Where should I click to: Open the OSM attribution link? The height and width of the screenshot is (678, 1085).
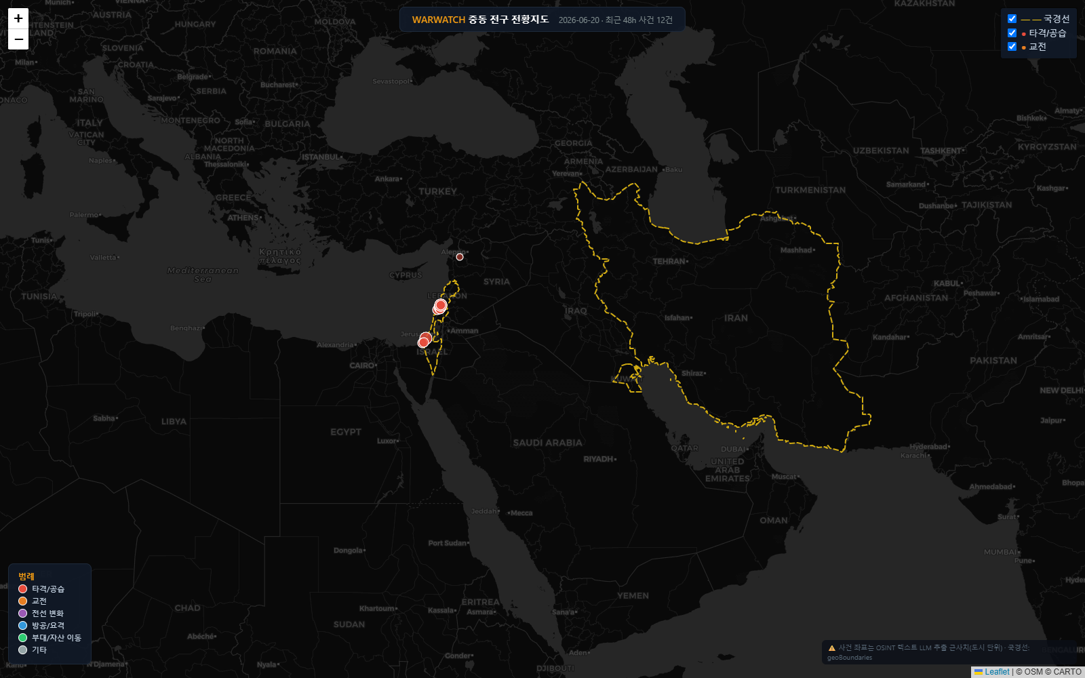(x=1033, y=672)
